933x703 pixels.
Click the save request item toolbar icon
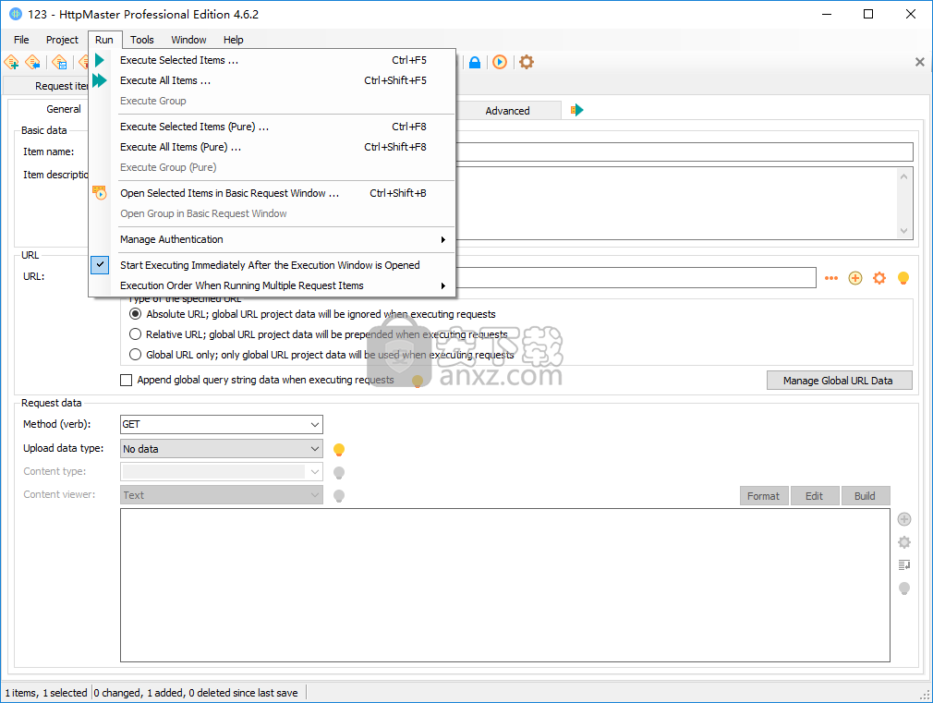(x=59, y=62)
